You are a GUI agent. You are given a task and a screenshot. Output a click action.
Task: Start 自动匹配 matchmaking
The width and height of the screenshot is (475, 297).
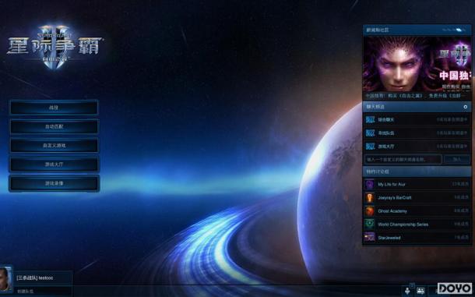54,126
